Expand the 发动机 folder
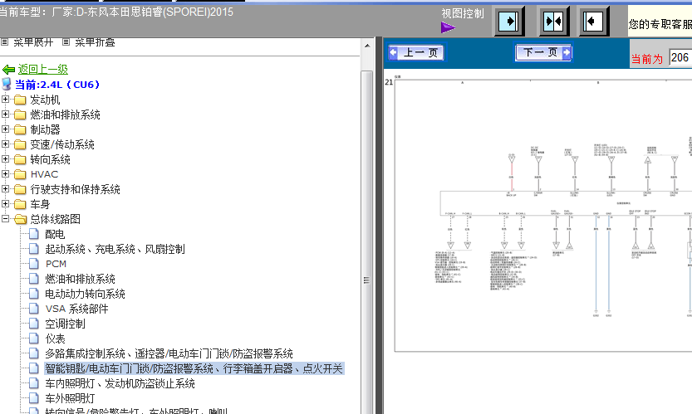The image size is (692, 414). click(5, 100)
